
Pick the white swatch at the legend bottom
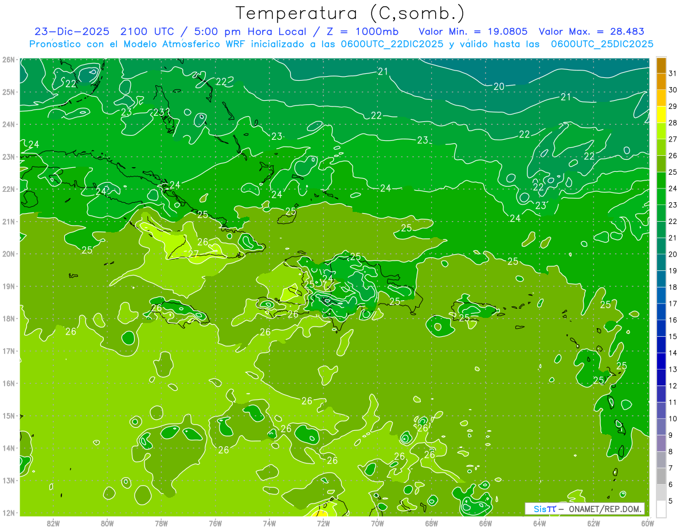pos(661,509)
